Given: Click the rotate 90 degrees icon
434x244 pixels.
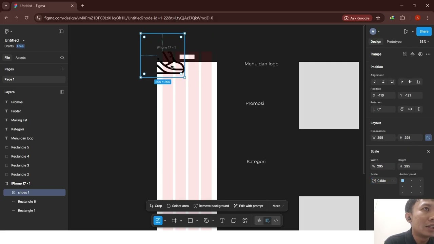Looking at the screenshot, I should pyautogui.click(x=402, y=109).
